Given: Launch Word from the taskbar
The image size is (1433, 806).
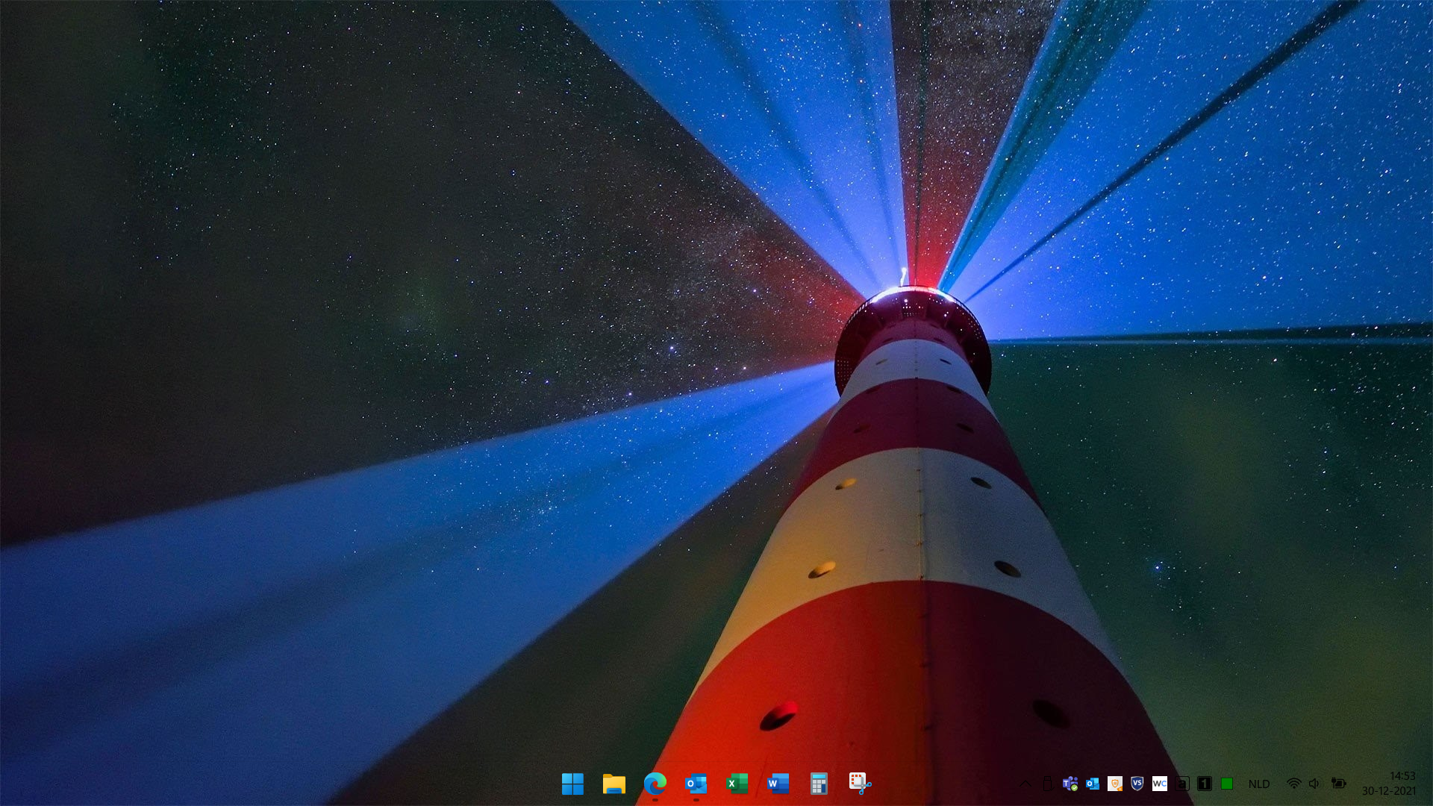Looking at the screenshot, I should pos(778,784).
